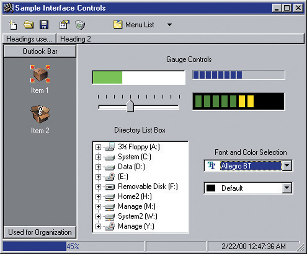307x254 pixels.
Task: Select the Item 1 box icon
Action: (x=40, y=74)
